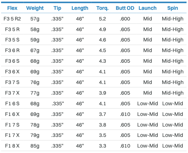Viewport: 188px width, 153px height.
Task: Click the 4.9 torque value
Action: (103, 29)
